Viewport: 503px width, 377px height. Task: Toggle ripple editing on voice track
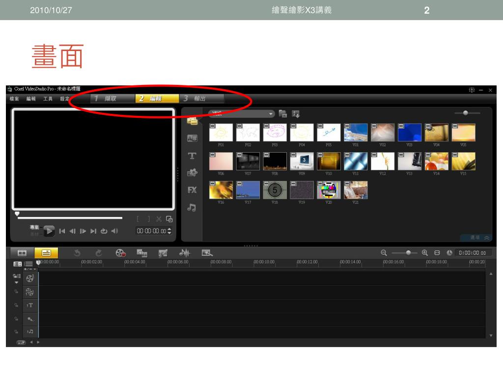(x=16, y=319)
